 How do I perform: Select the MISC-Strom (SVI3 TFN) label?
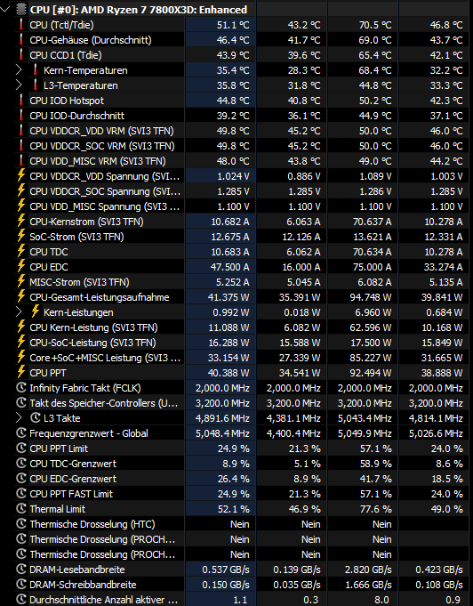coord(79,282)
